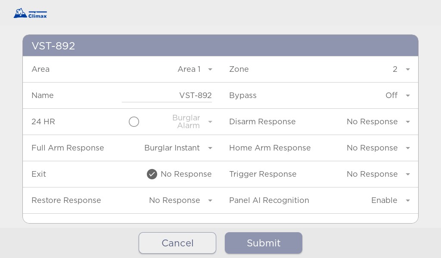Viewport: 441px width, 258px height.
Task: Open Restore Response dropdown
Action: [x=180, y=200]
